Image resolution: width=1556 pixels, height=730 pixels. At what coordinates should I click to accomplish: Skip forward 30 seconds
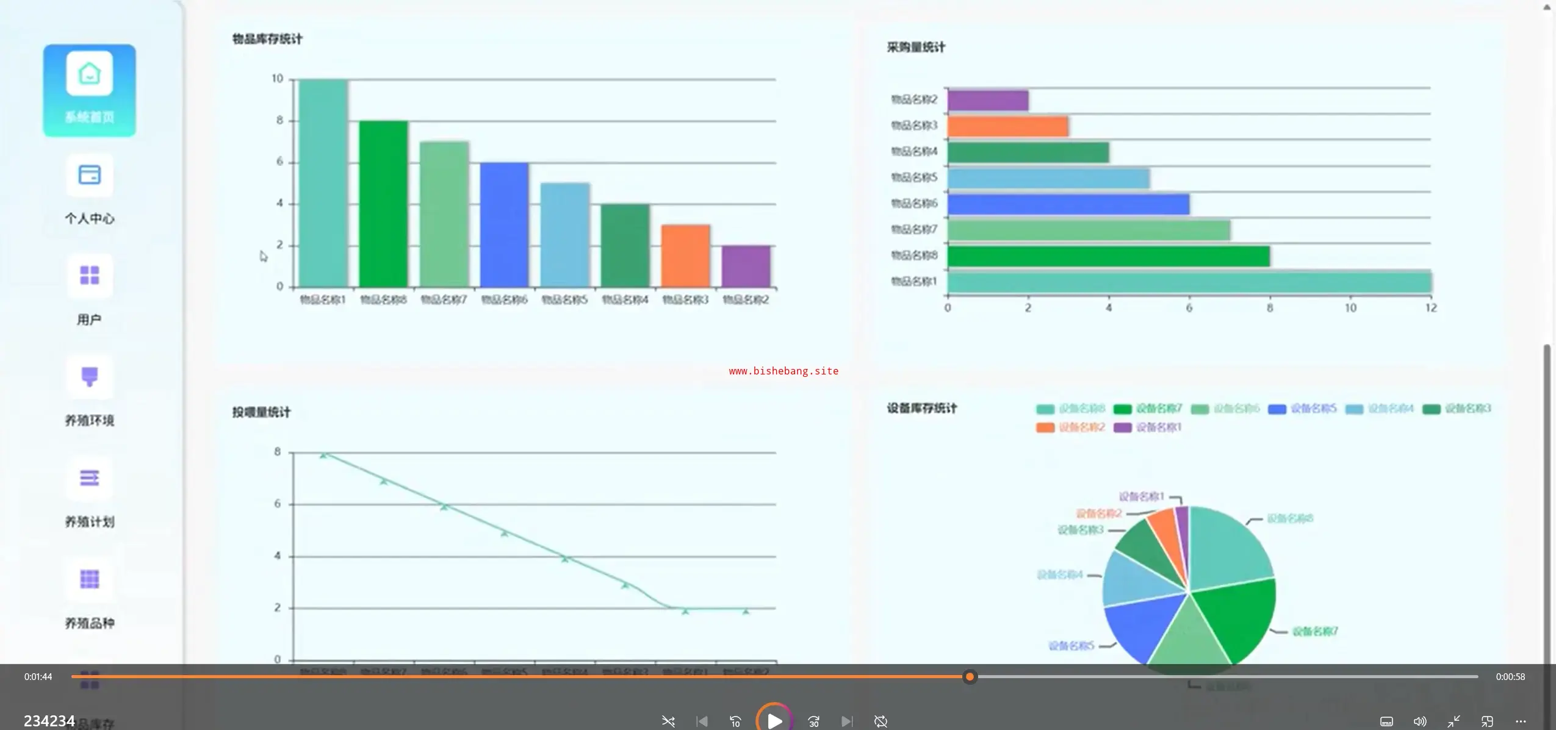[x=813, y=721]
